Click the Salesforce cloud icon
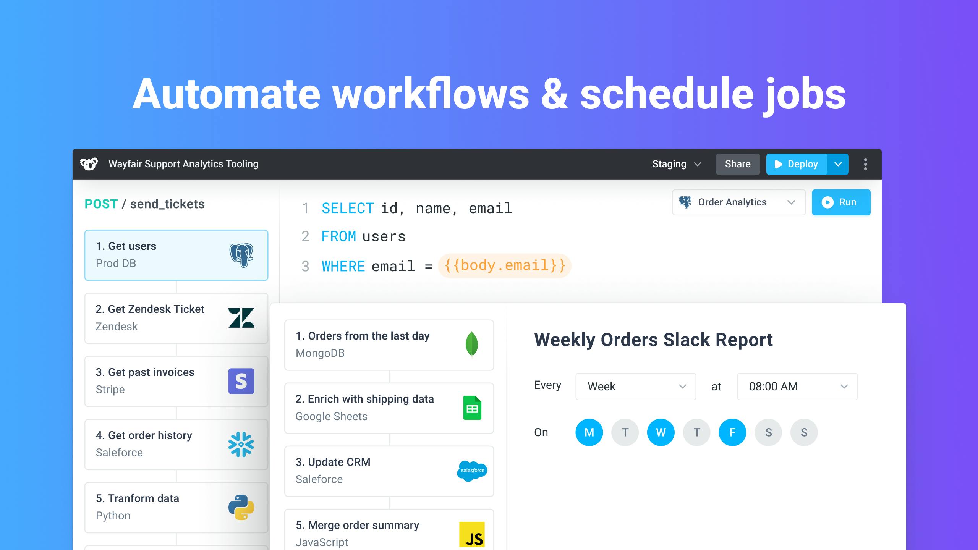Viewport: 978px width, 550px height. 472,471
